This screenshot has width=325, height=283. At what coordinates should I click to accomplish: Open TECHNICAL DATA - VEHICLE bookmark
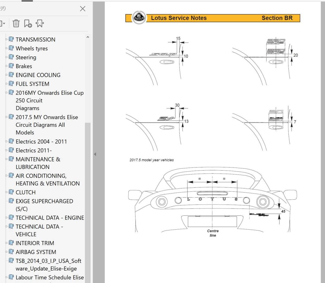[x=39, y=230]
